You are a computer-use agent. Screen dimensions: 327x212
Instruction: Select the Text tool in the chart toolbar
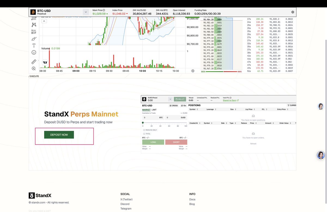(x=34, y=46)
